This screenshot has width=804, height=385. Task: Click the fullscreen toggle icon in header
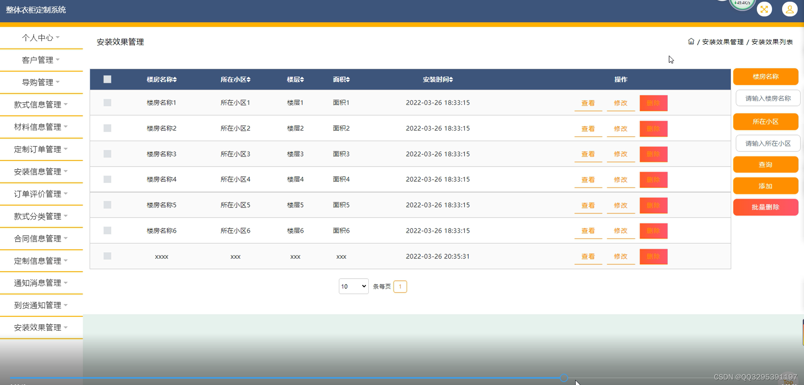(x=764, y=9)
